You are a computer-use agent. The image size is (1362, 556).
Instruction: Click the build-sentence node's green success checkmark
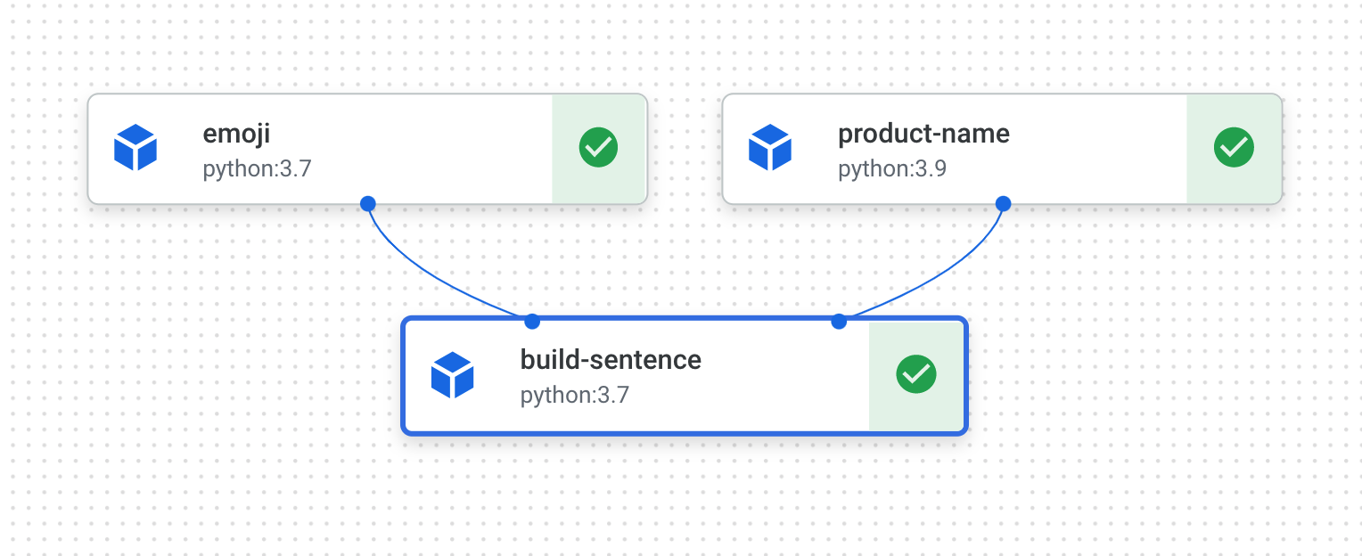pos(915,374)
